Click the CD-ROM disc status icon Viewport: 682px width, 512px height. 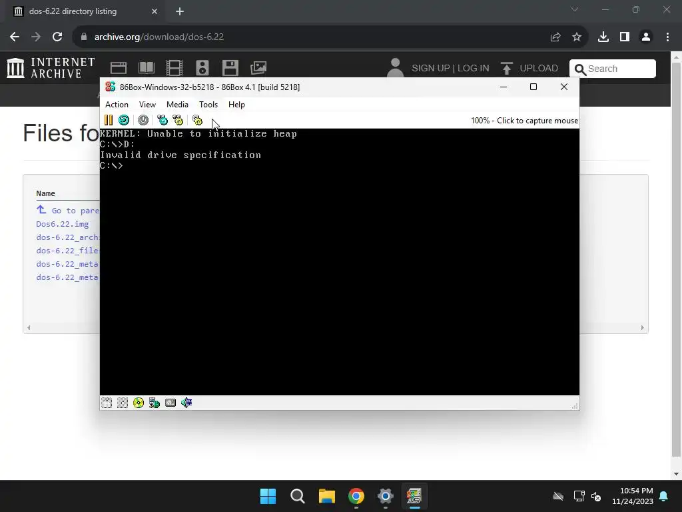[x=139, y=403]
